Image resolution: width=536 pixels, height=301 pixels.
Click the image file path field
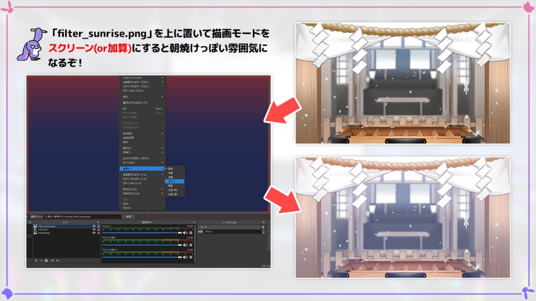click(x=82, y=216)
